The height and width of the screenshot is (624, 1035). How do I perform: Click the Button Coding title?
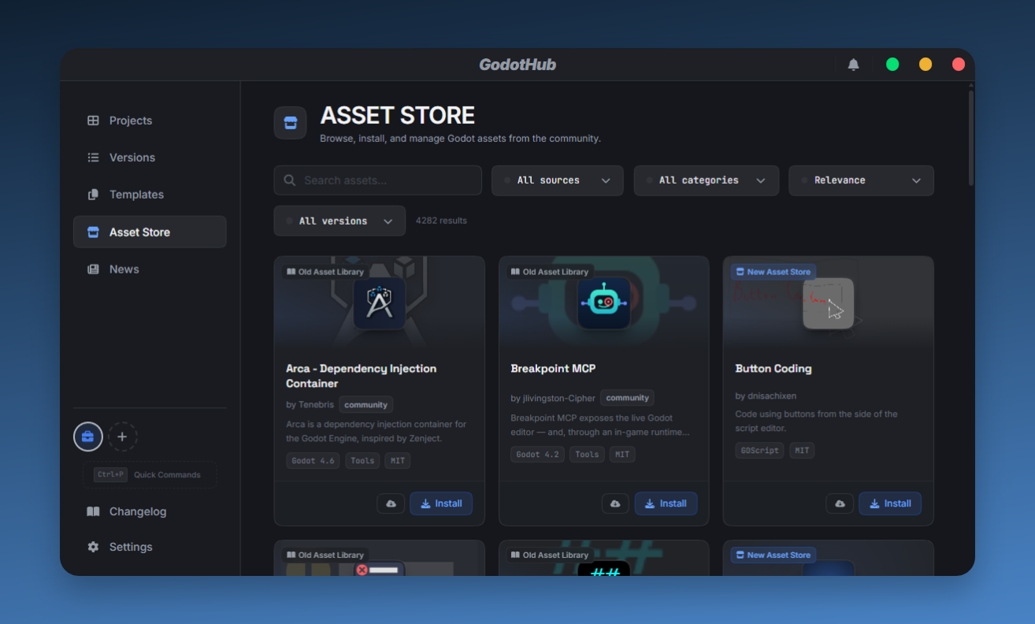[x=773, y=369]
